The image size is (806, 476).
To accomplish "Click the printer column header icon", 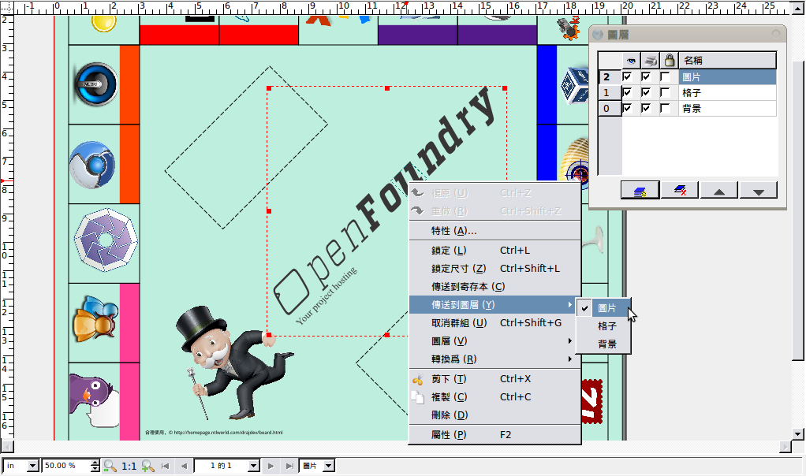I will pos(651,61).
